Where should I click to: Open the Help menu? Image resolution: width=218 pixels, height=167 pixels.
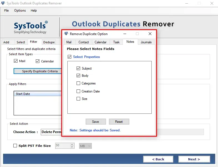(x=34, y=10)
